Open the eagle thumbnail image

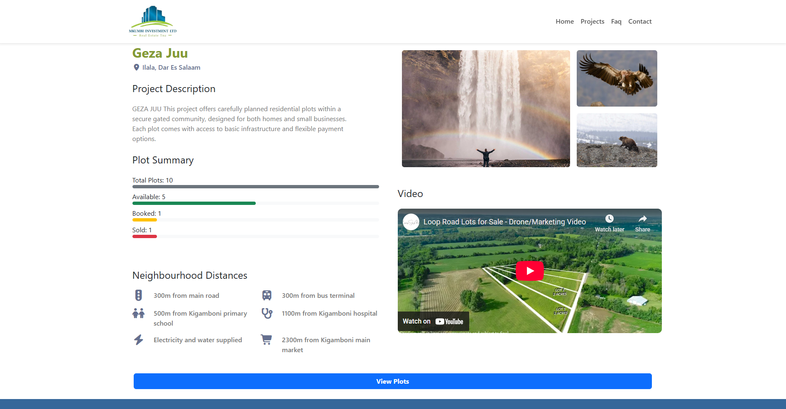(x=617, y=78)
